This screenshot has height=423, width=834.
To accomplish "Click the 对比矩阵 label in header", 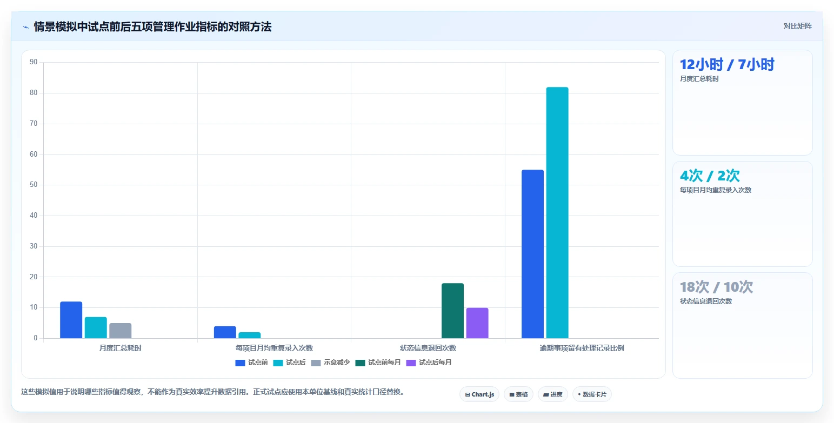I will pyautogui.click(x=797, y=26).
